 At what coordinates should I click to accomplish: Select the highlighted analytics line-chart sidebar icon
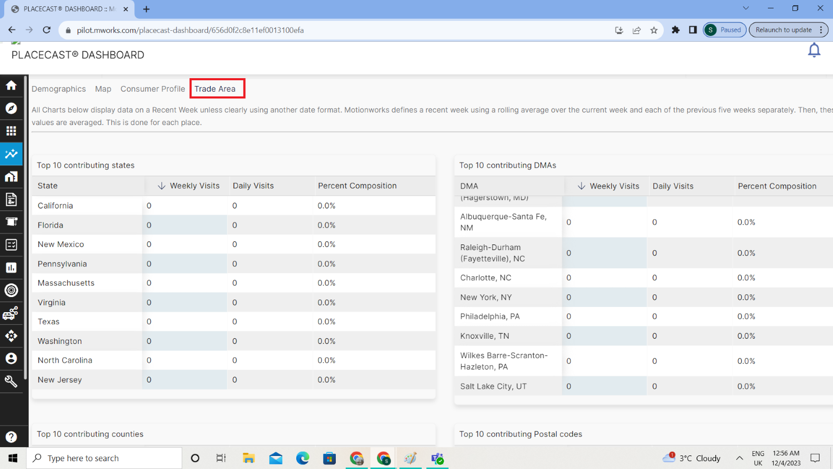[x=11, y=154]
